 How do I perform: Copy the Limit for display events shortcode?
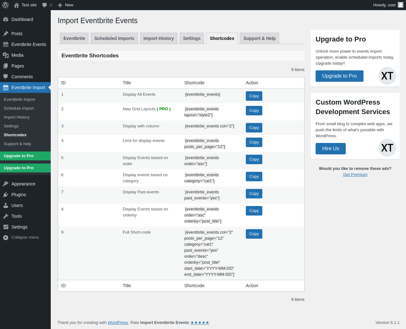(254, 142)
